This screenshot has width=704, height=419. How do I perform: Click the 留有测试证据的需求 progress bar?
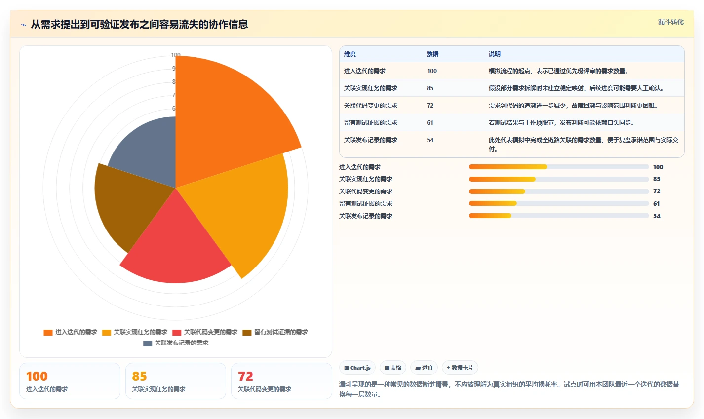point(559,203)
